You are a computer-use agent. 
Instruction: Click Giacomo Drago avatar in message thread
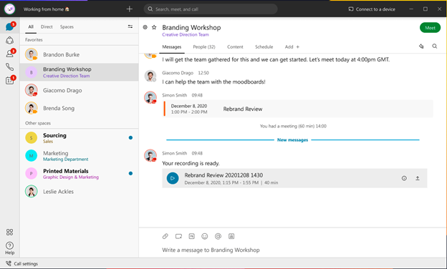pos(150,76)
